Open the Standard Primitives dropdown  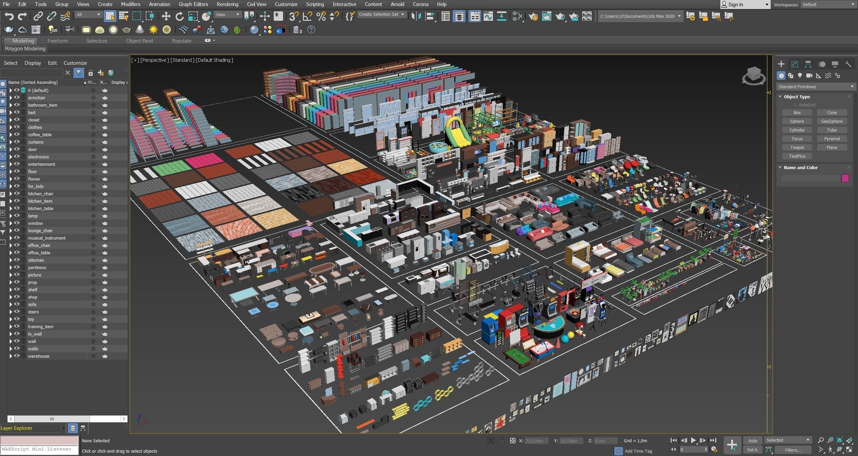point(815,87)
